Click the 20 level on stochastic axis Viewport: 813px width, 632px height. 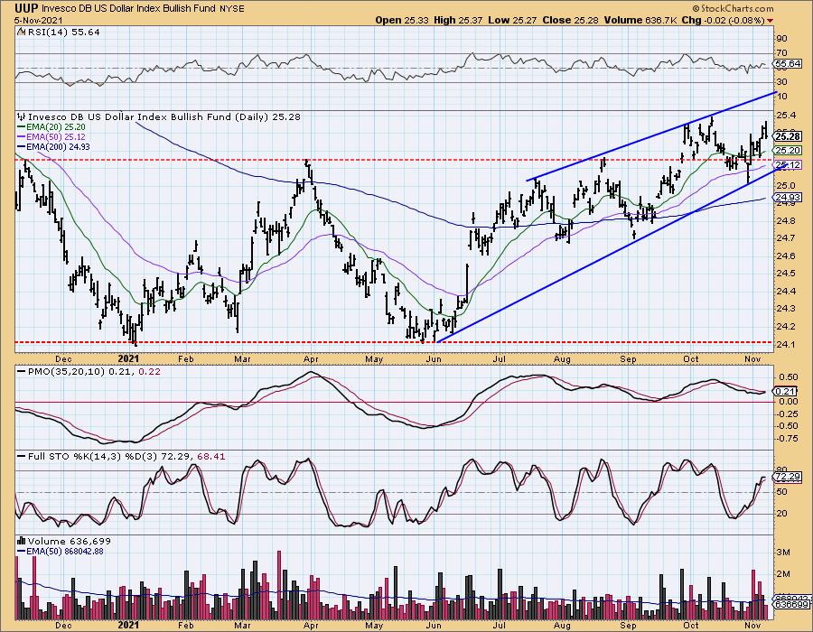781,514
